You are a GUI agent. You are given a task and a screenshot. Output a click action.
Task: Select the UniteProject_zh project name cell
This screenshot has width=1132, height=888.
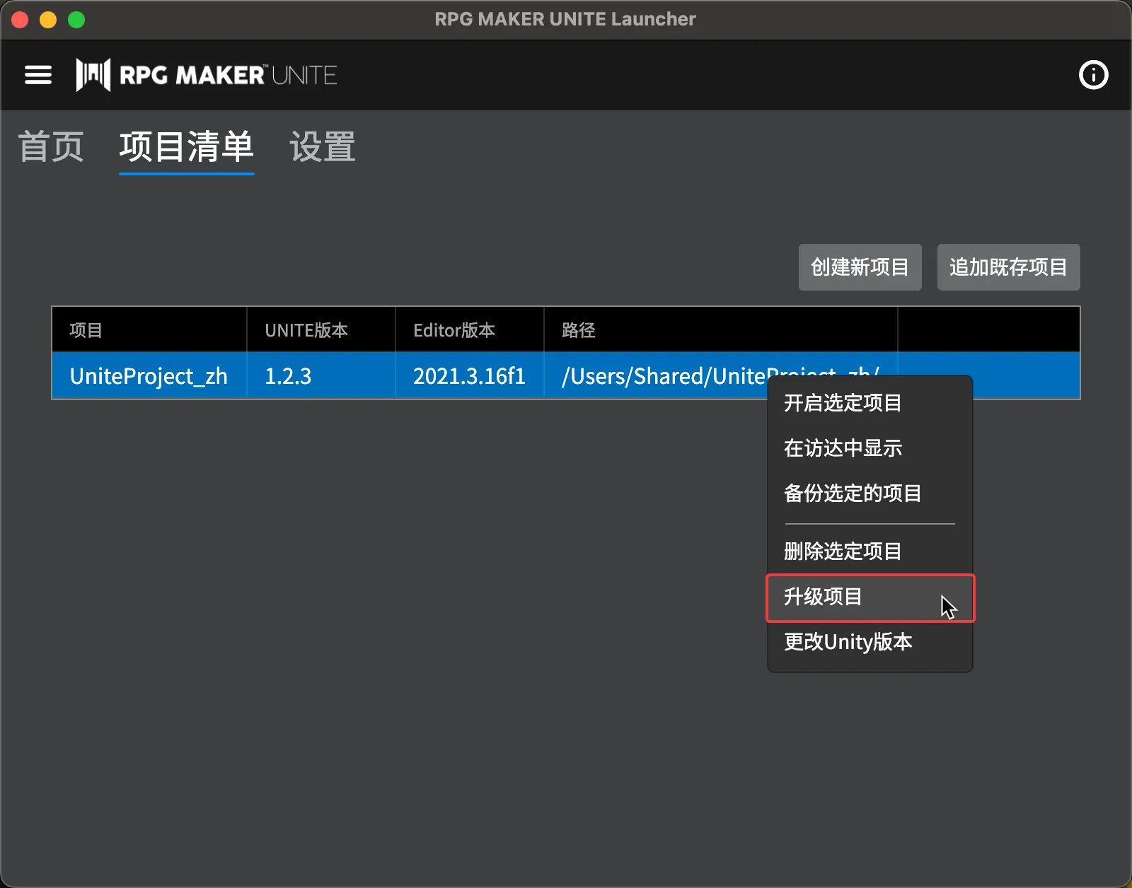click(149, 376)
